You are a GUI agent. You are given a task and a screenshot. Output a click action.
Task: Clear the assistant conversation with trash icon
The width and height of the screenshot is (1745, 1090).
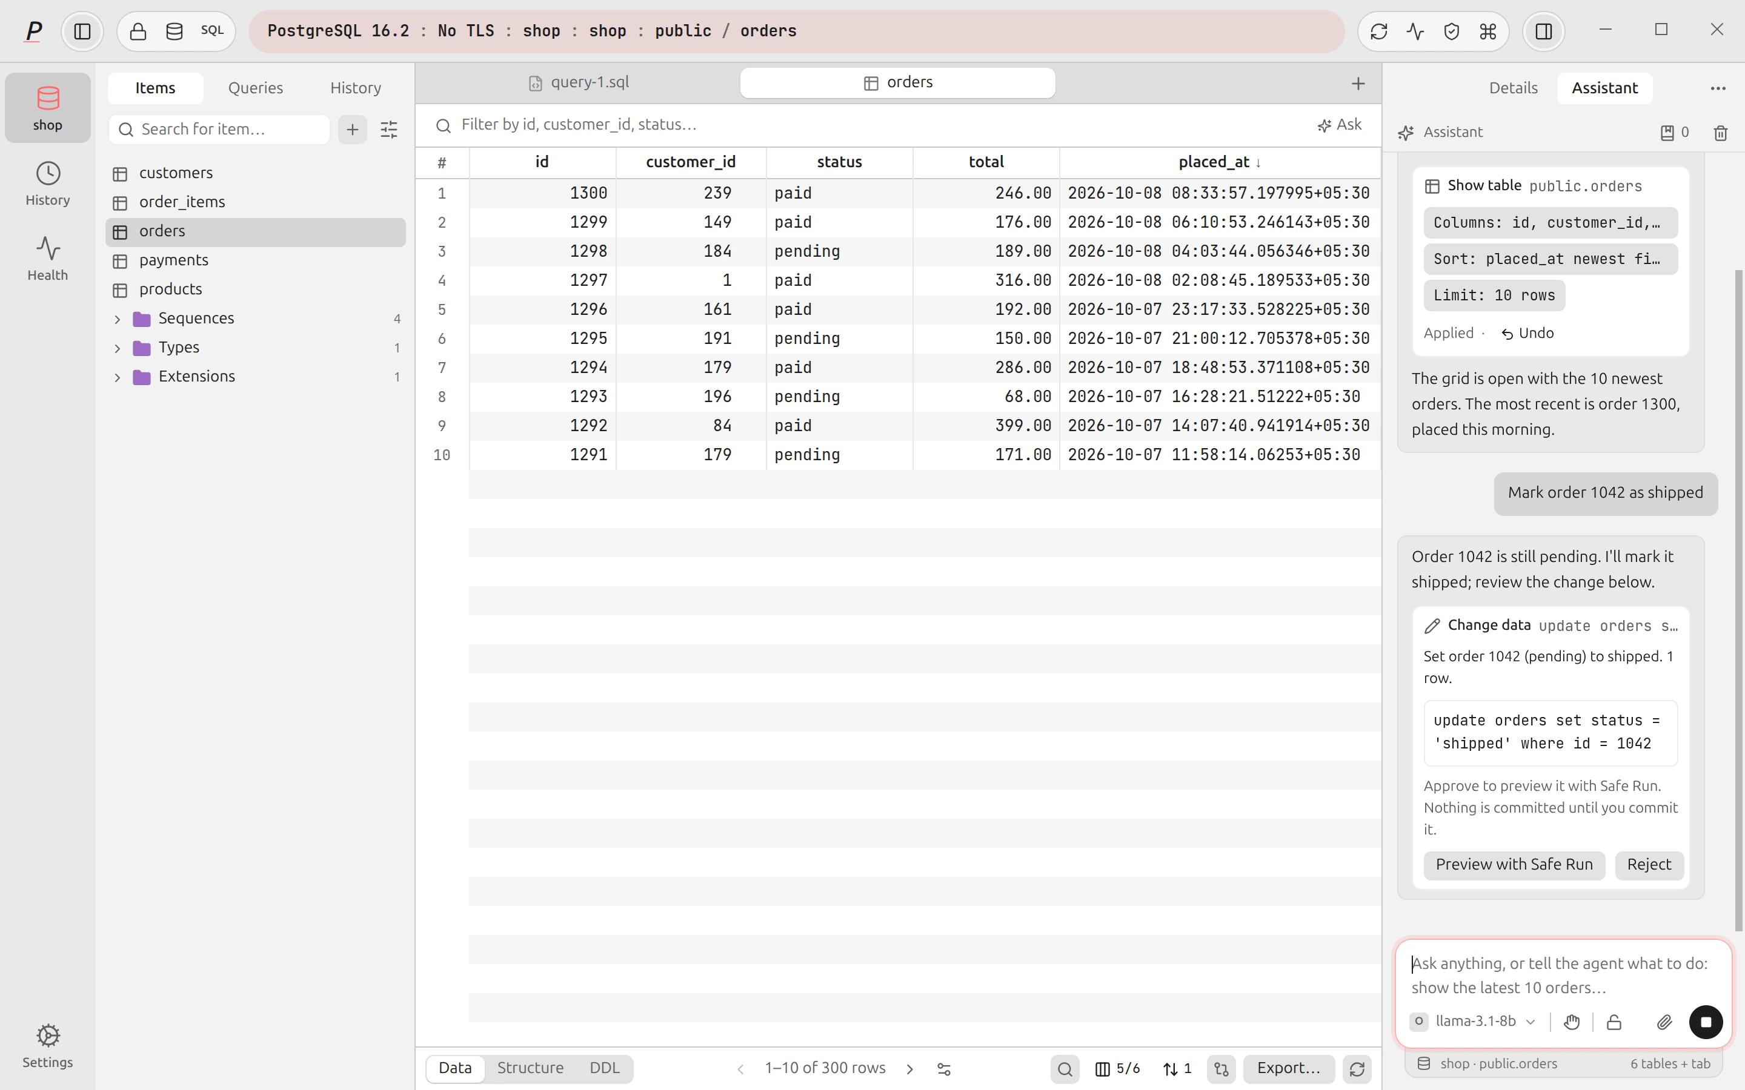point(1721,133)
